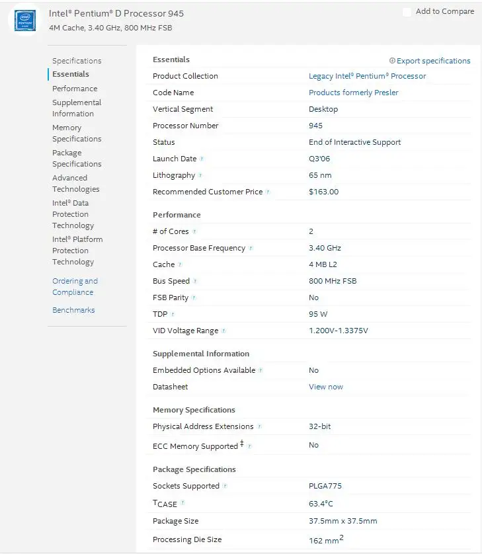Click the 162 mm² die size value
482x554 pixels.
click(326, 539)
